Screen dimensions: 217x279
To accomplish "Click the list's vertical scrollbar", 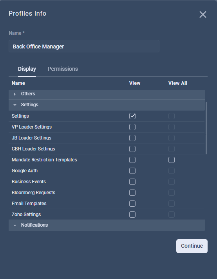I will [x=206, y=128].
